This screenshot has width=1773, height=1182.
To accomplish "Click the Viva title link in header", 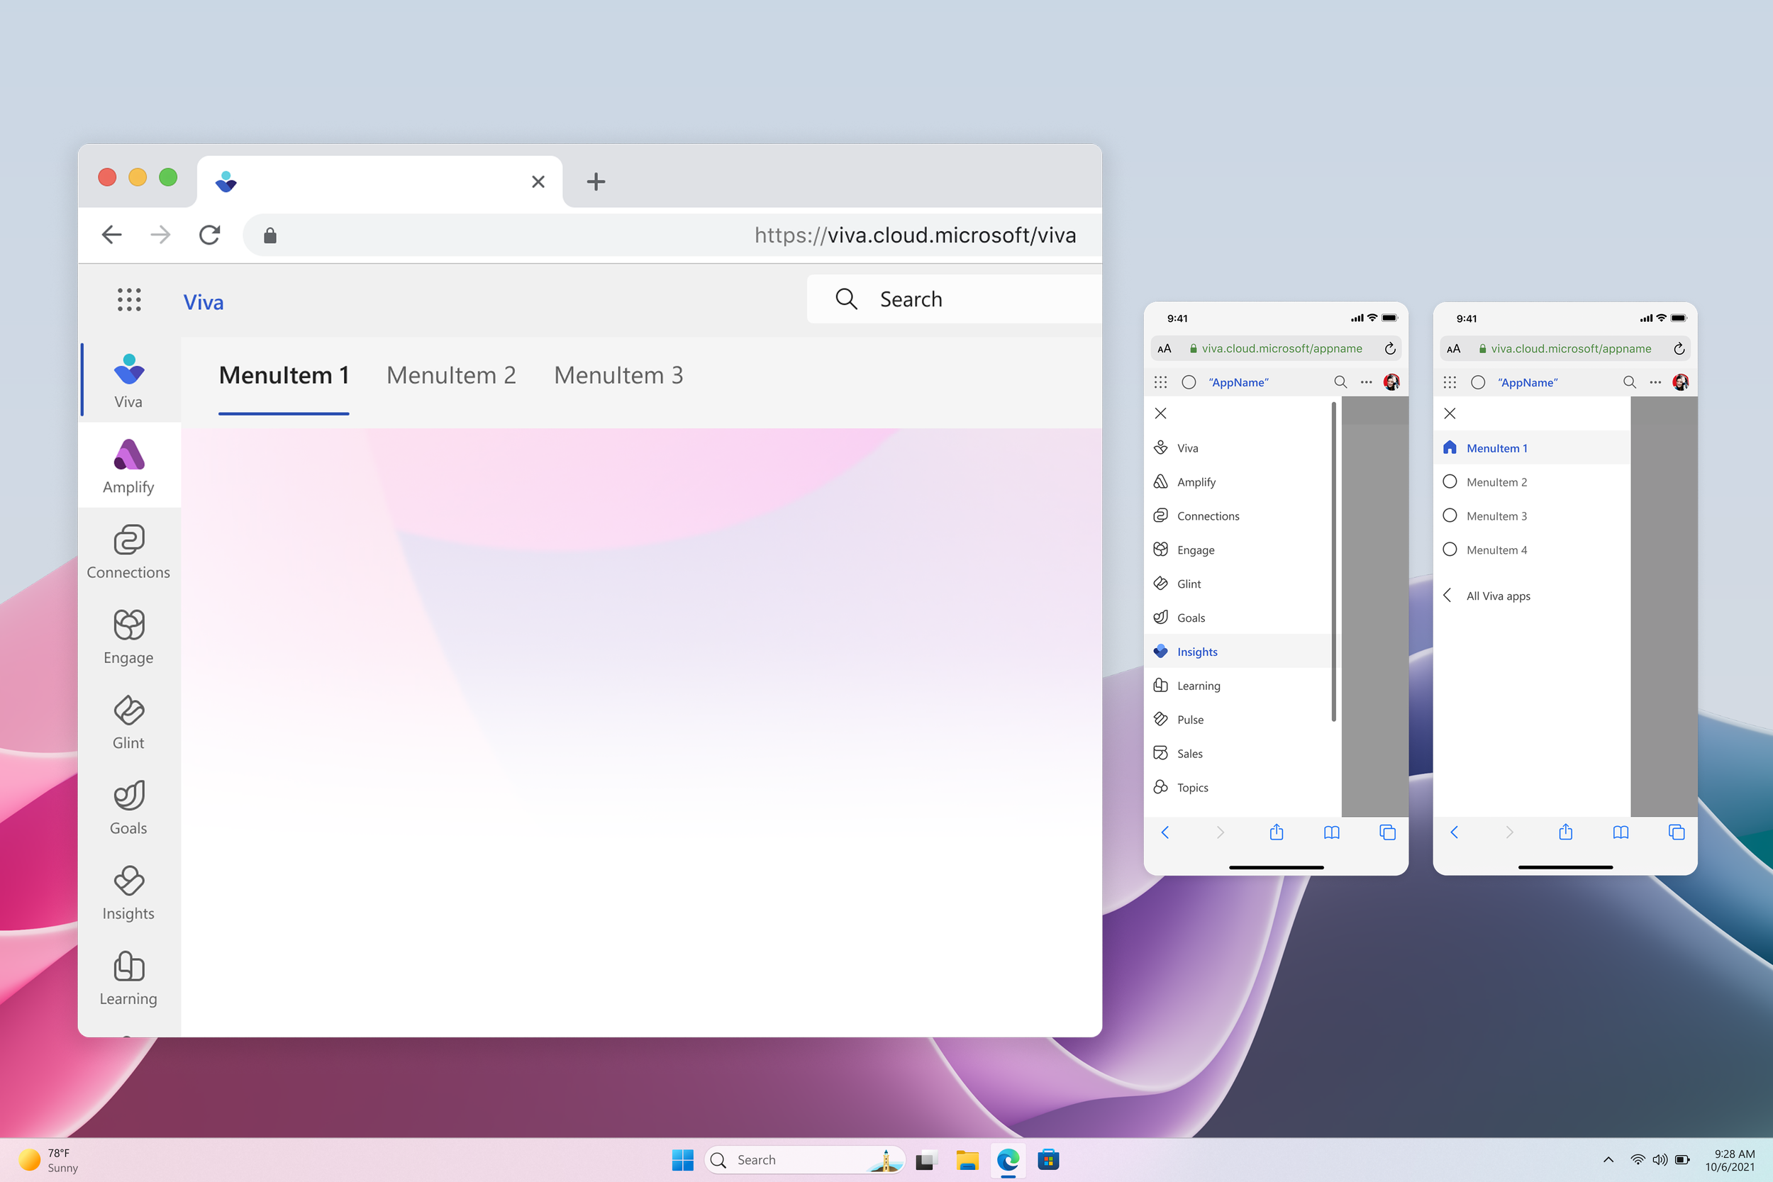I will [x=204, y=302].
